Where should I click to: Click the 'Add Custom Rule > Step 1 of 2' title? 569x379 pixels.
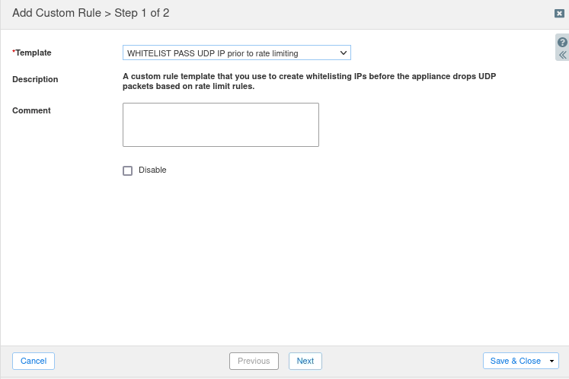click(x=91, y=14)
